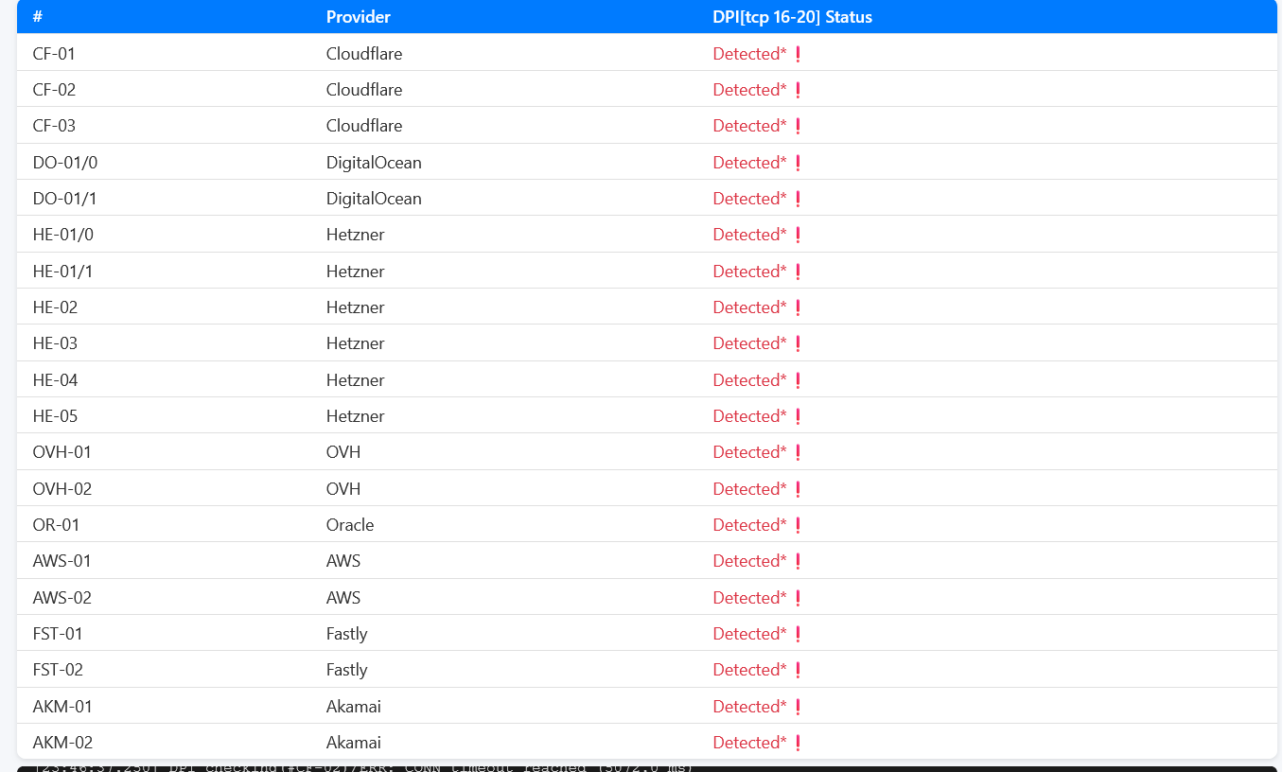
Task: Click 'Akamai' provider in the AKM-02 row
Action: pyautogui.click(x=354, y=743)
